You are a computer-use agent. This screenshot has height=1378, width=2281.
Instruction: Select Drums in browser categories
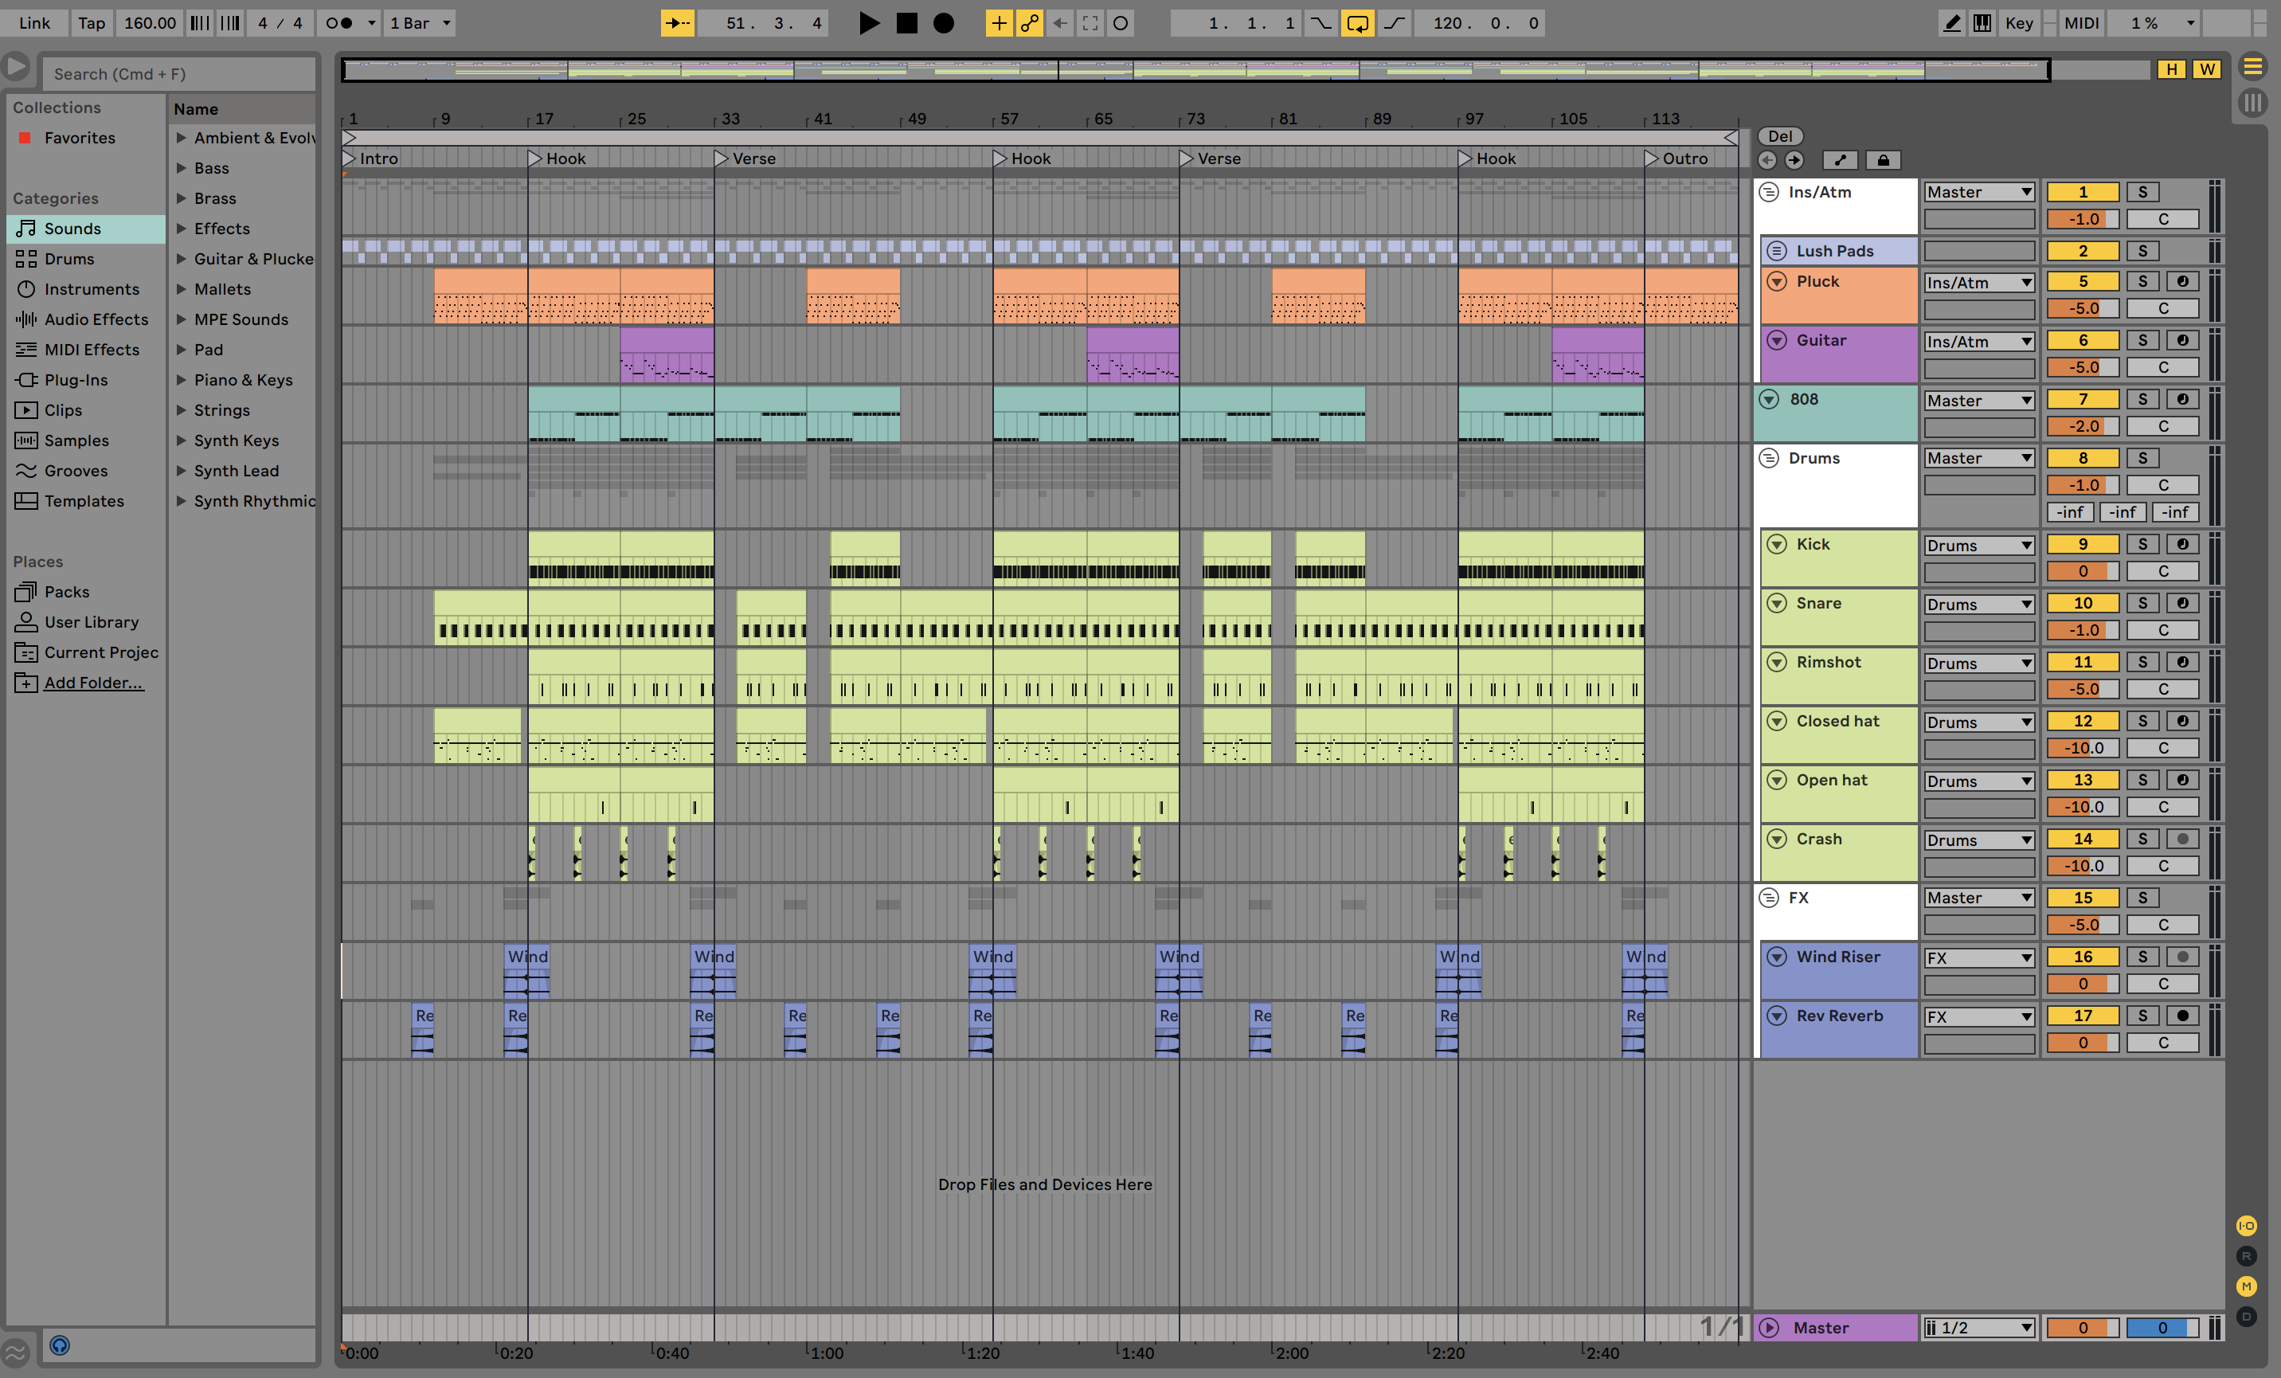tap(69, 260)
